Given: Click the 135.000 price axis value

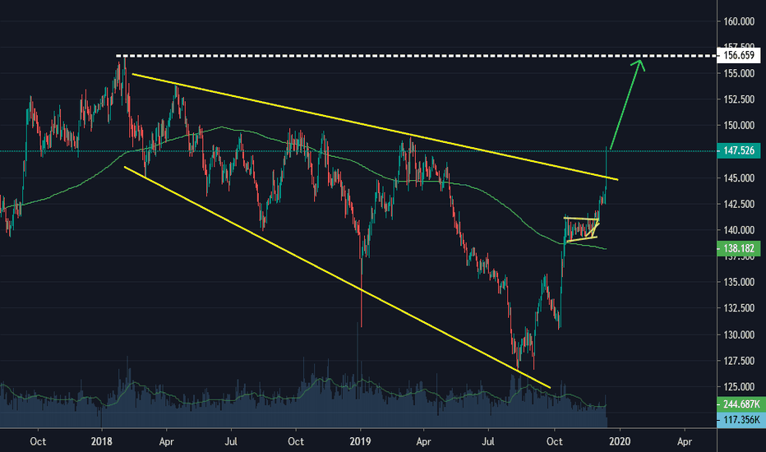Looking at the screenshot, I should 739,282.
